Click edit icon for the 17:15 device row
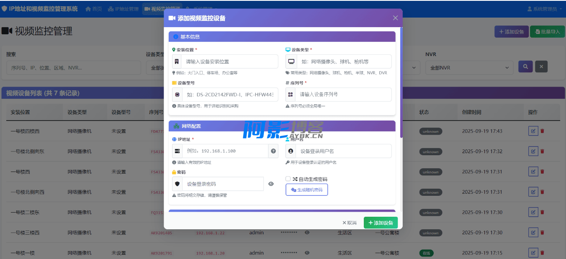 [533, 253]
